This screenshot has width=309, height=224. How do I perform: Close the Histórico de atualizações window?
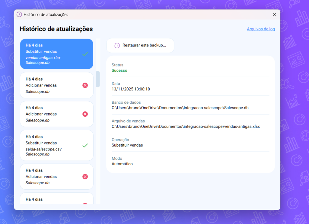[274, 14]
